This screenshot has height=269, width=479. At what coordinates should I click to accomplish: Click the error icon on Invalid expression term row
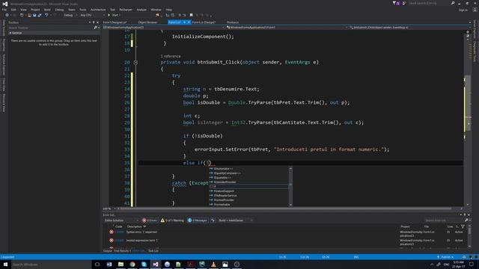click(x=112, y=241)
